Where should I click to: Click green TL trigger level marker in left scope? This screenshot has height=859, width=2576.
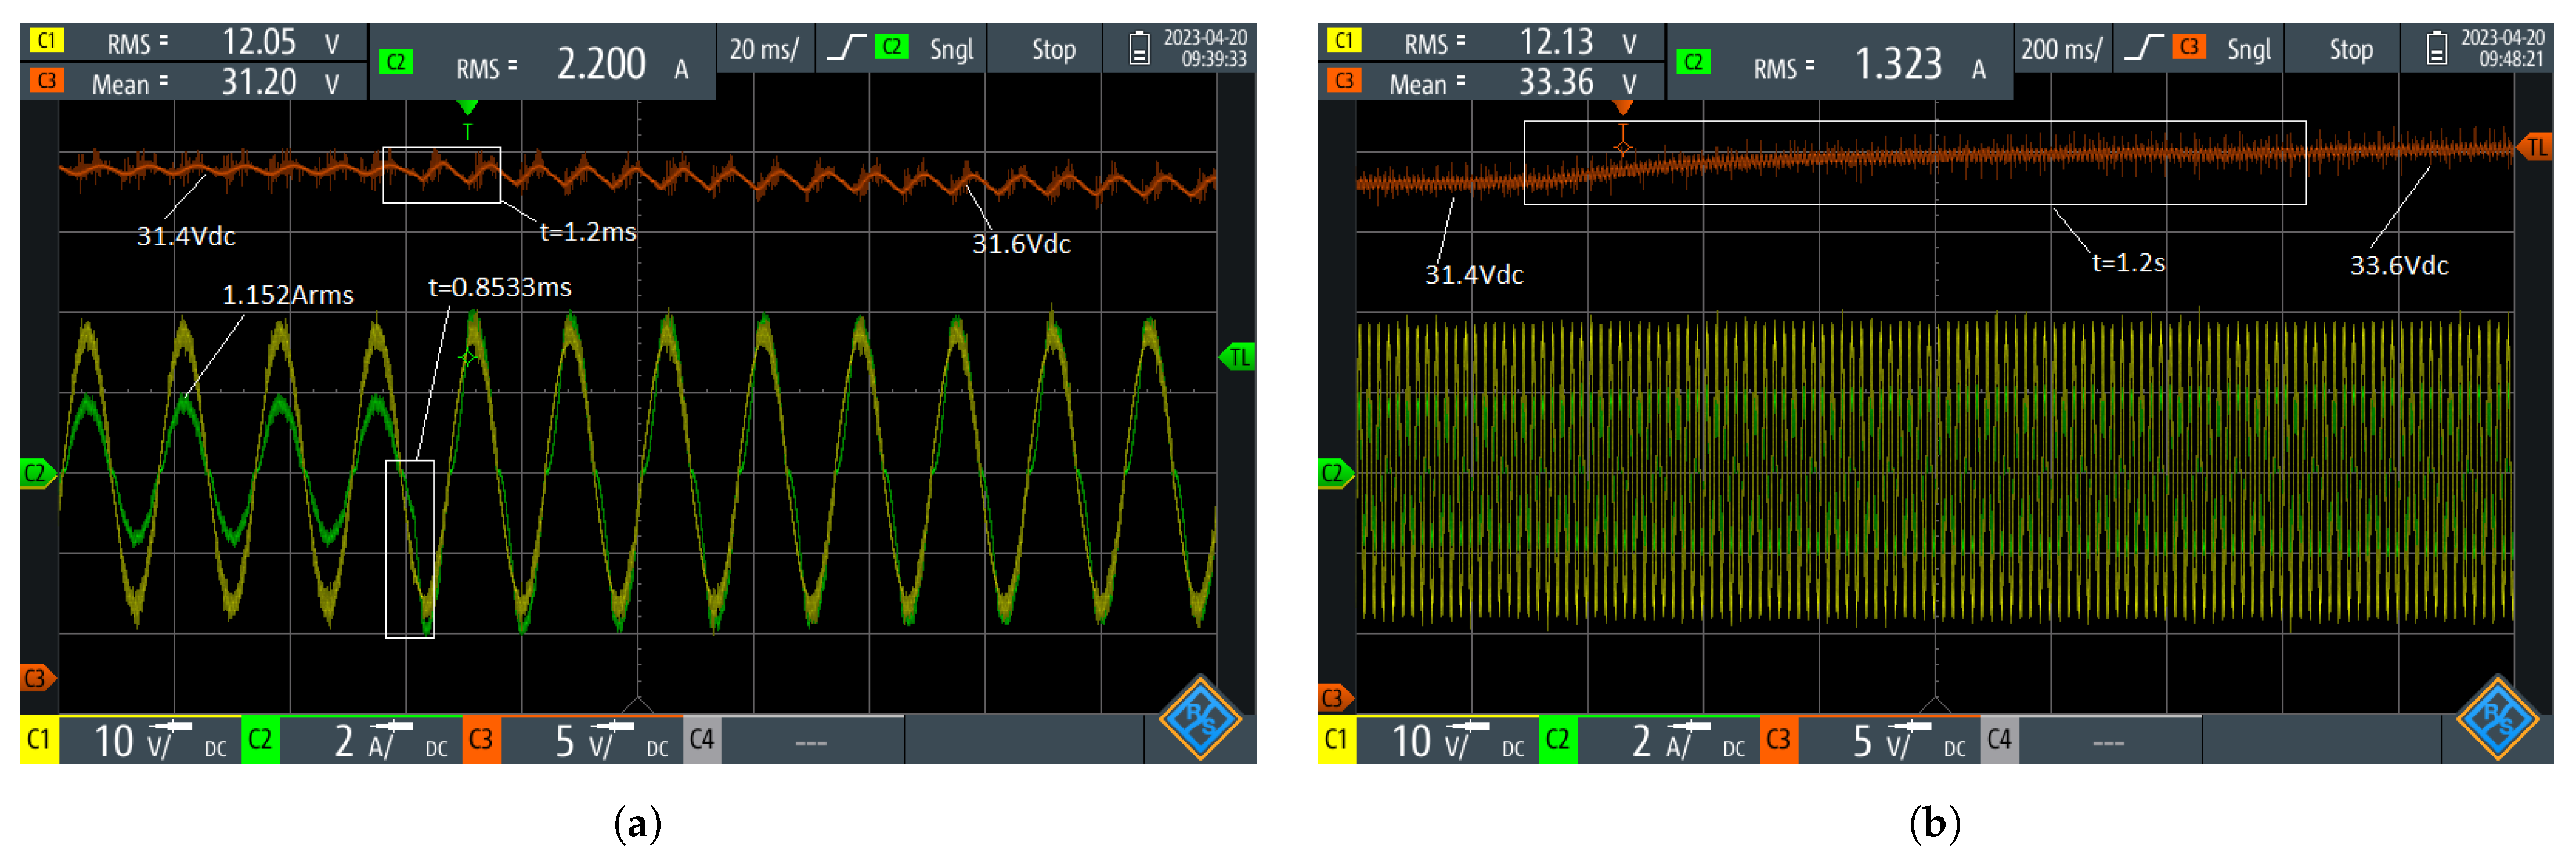(x=1238, y=357)
